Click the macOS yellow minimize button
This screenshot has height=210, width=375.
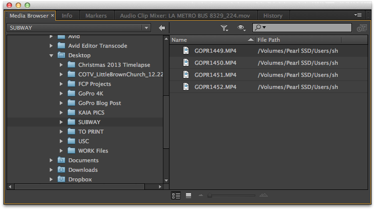pos(19,5)
